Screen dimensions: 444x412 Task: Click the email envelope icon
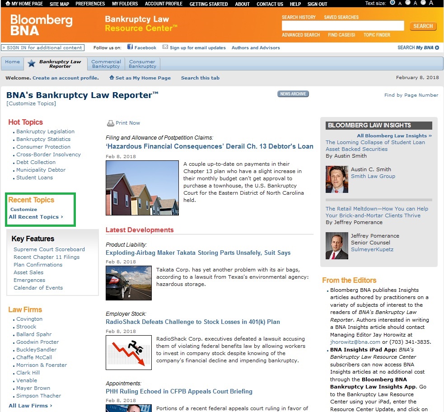165,47
